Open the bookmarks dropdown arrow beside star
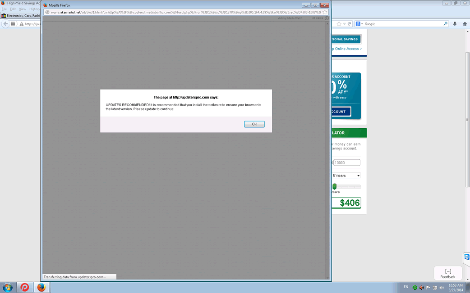Image resolution: width=470 pixels, height=293 pixels. tap(344, 24)
